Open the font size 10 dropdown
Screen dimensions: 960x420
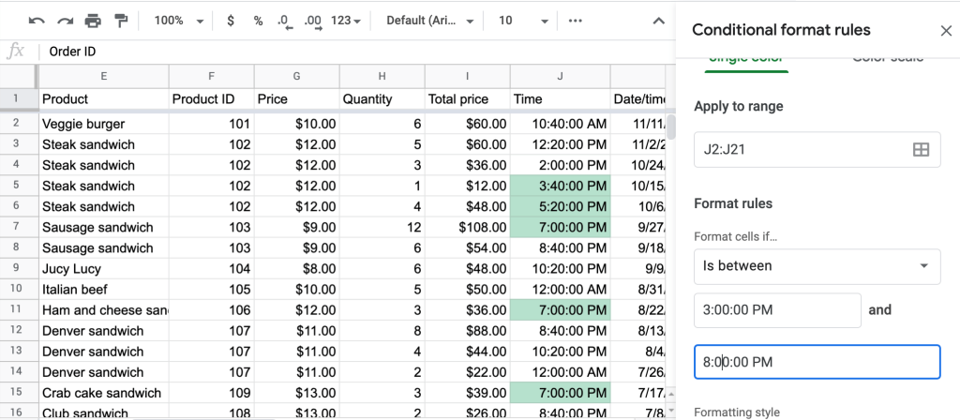(520, 20)
